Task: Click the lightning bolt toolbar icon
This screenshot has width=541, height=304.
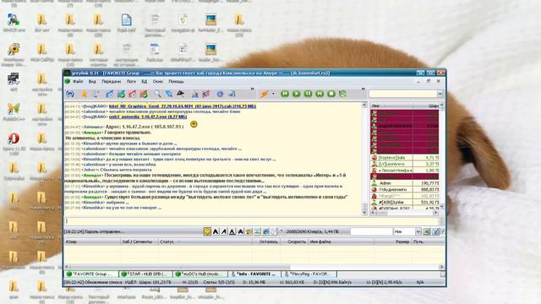Action: click(x=265, y=94)
